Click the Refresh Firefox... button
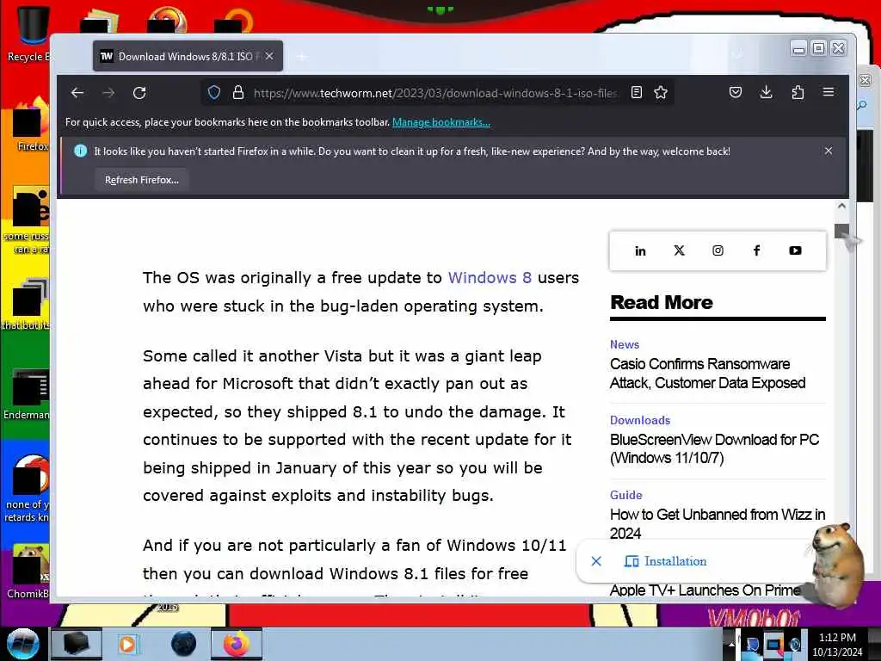 pyautogui.click(x=142, y=180)
